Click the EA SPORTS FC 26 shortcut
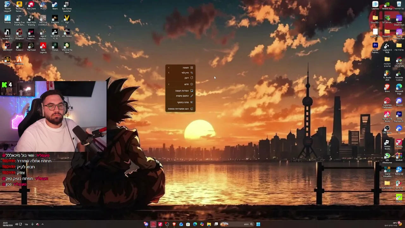This screenshot has width=405, height=228. 55,34
